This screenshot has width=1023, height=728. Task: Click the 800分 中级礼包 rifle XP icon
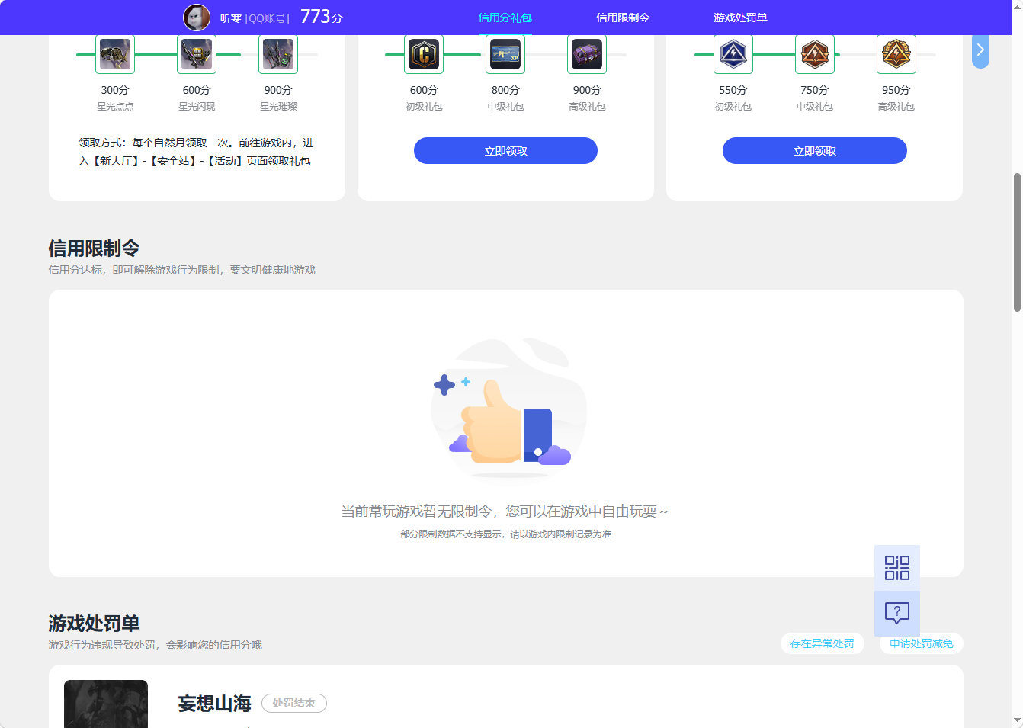(505, 54)
